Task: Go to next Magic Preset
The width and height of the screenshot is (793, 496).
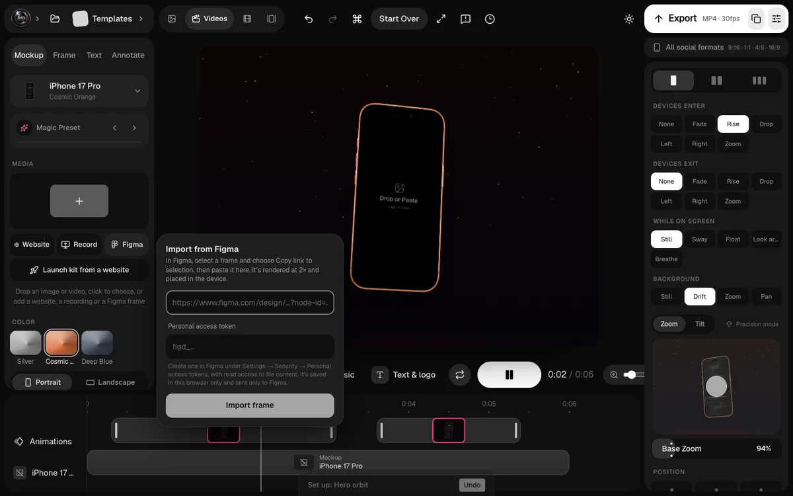Action: pyautogui.click(x=134, y=128)
